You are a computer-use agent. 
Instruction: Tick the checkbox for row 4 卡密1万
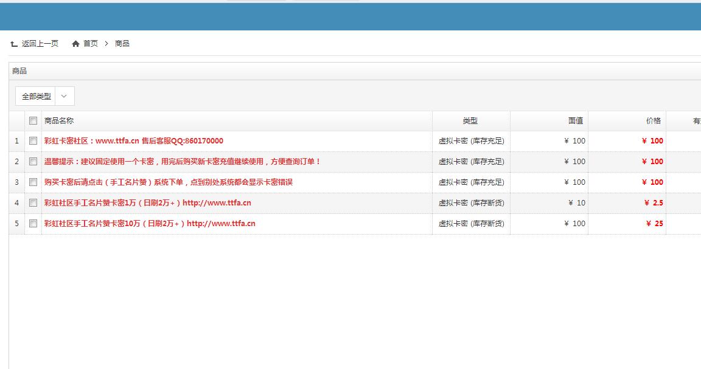tap(33, 202)
